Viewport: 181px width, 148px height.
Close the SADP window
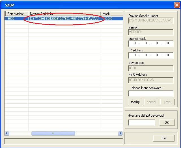(177, 5)
